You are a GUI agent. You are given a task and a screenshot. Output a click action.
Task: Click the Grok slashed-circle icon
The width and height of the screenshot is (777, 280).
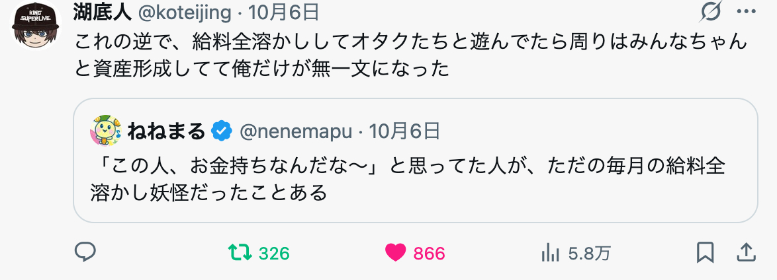tap(711, 12)
